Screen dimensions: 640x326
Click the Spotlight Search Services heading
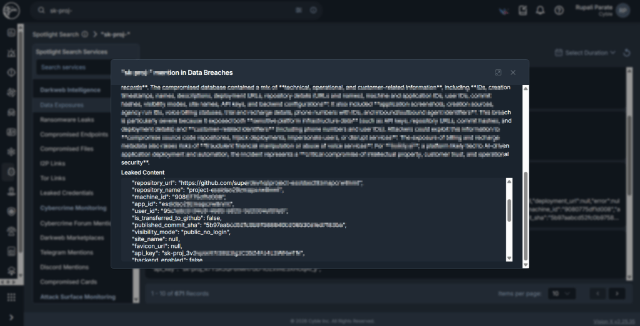(72, 52)
